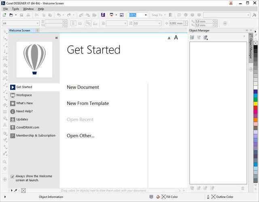Click the New document icon in toolbar
The width and height of the screenshot is (259, 202).
pos(4,15)
